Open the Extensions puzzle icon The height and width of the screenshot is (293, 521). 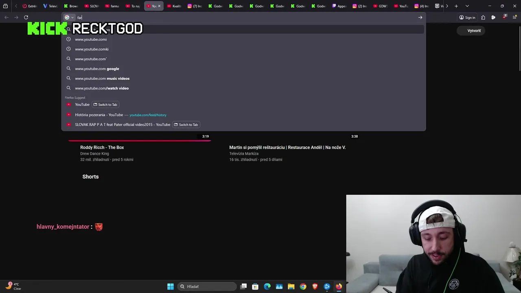point(483,17)
